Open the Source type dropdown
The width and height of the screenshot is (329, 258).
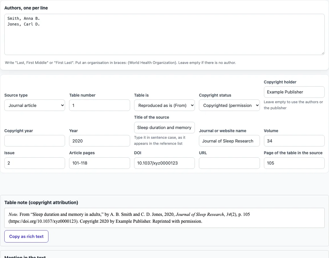click(35, 105)
